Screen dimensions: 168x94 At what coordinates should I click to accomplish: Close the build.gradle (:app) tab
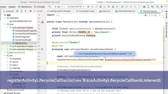coord(96,11)
